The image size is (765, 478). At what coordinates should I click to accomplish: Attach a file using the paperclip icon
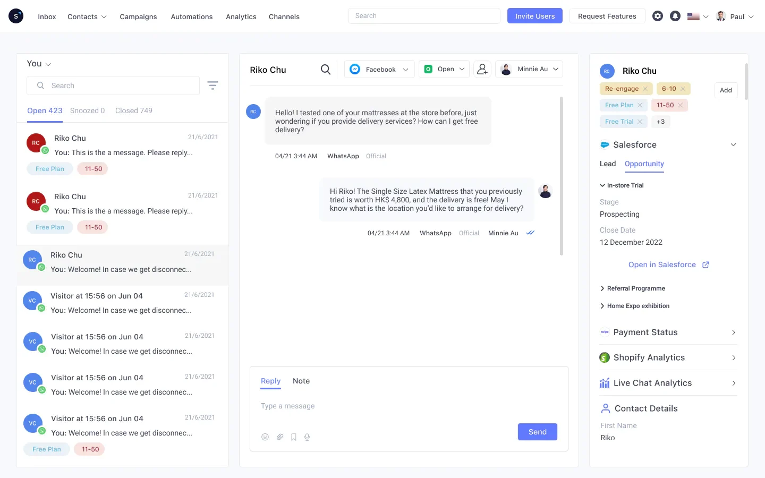[x=280, y=437]
